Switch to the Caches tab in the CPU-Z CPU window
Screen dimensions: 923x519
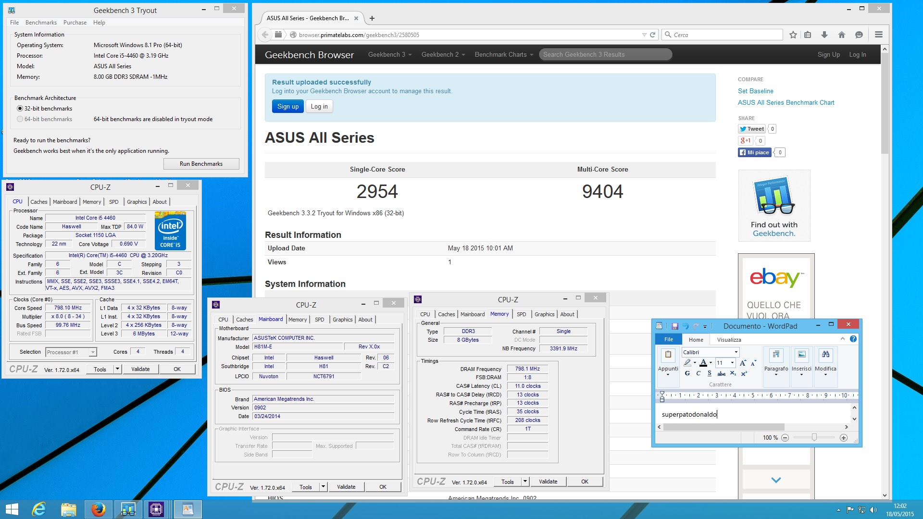coord(39,202)
